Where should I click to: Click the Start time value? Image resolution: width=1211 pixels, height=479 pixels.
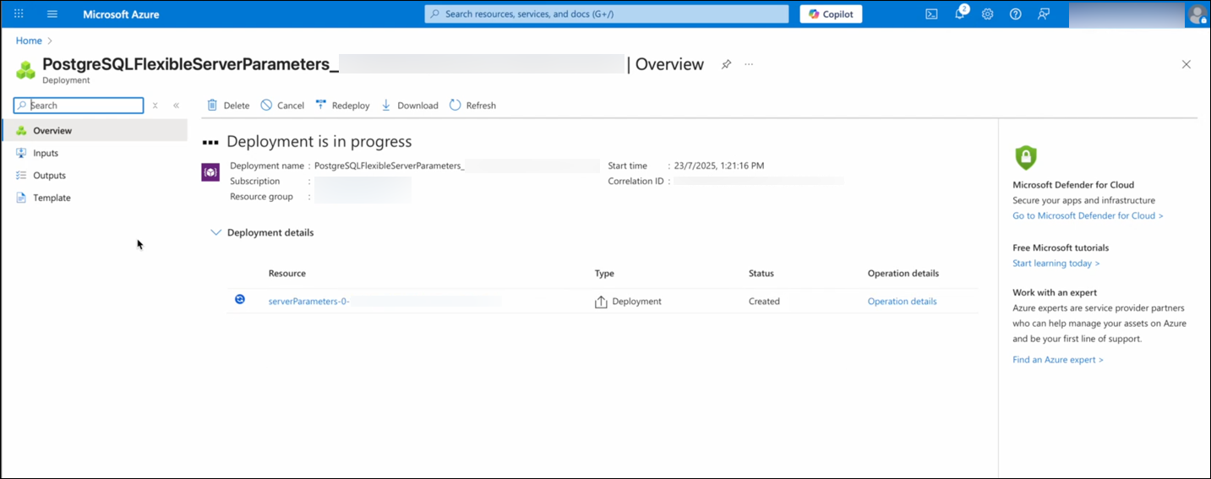(x=718, y=166)
